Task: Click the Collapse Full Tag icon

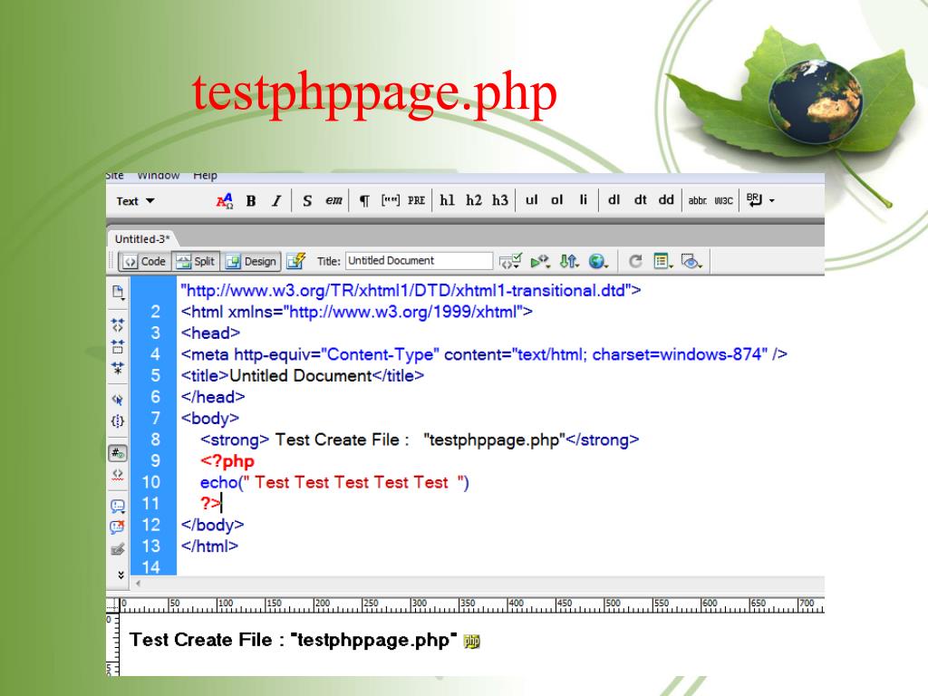Action: click(118, 325)
